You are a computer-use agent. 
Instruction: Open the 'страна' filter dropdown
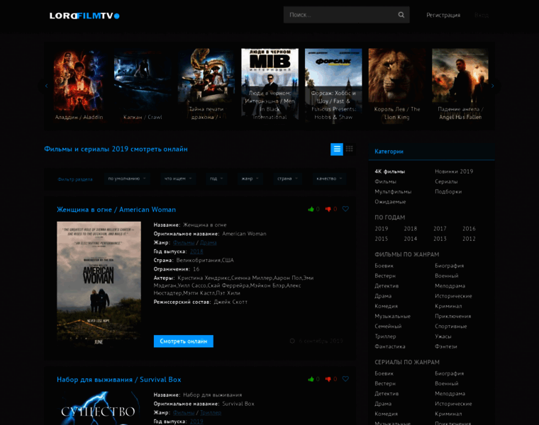[287, 178]
